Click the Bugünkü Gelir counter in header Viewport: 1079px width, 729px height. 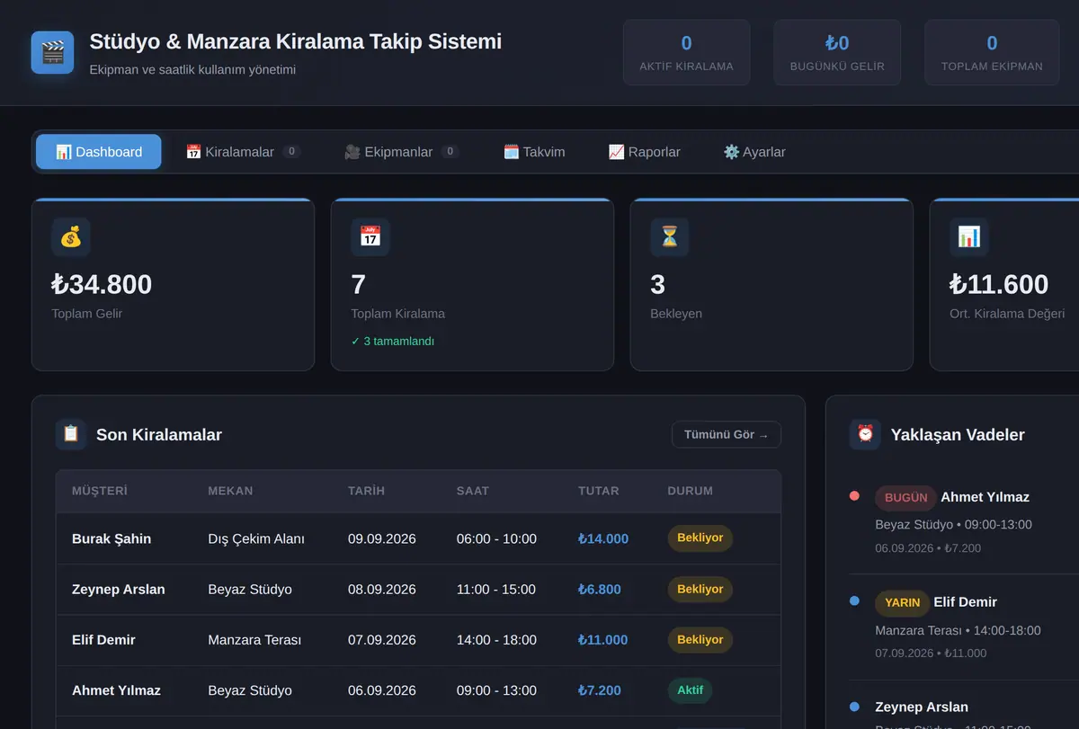[x=837, y=53]
